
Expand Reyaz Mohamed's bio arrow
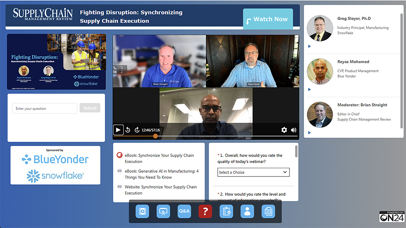pyautogui.click(x=309, y=90)
